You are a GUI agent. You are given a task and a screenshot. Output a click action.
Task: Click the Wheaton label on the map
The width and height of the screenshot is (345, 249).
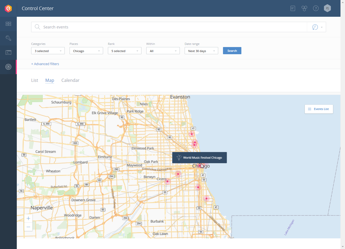(53, 171)
